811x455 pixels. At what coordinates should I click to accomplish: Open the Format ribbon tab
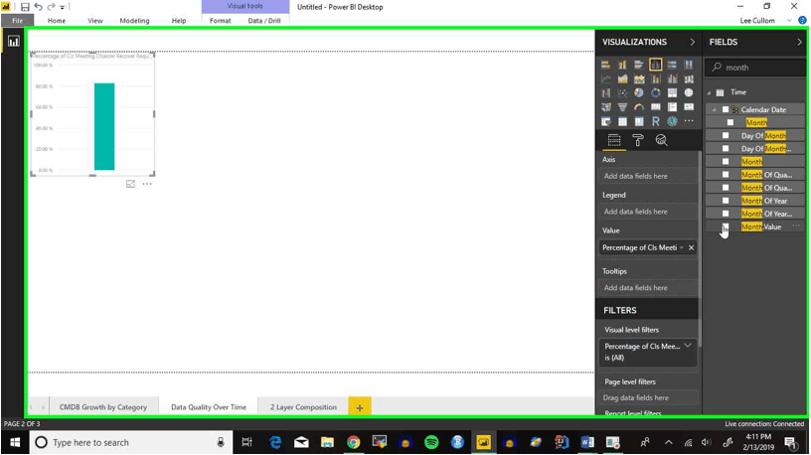221,21
